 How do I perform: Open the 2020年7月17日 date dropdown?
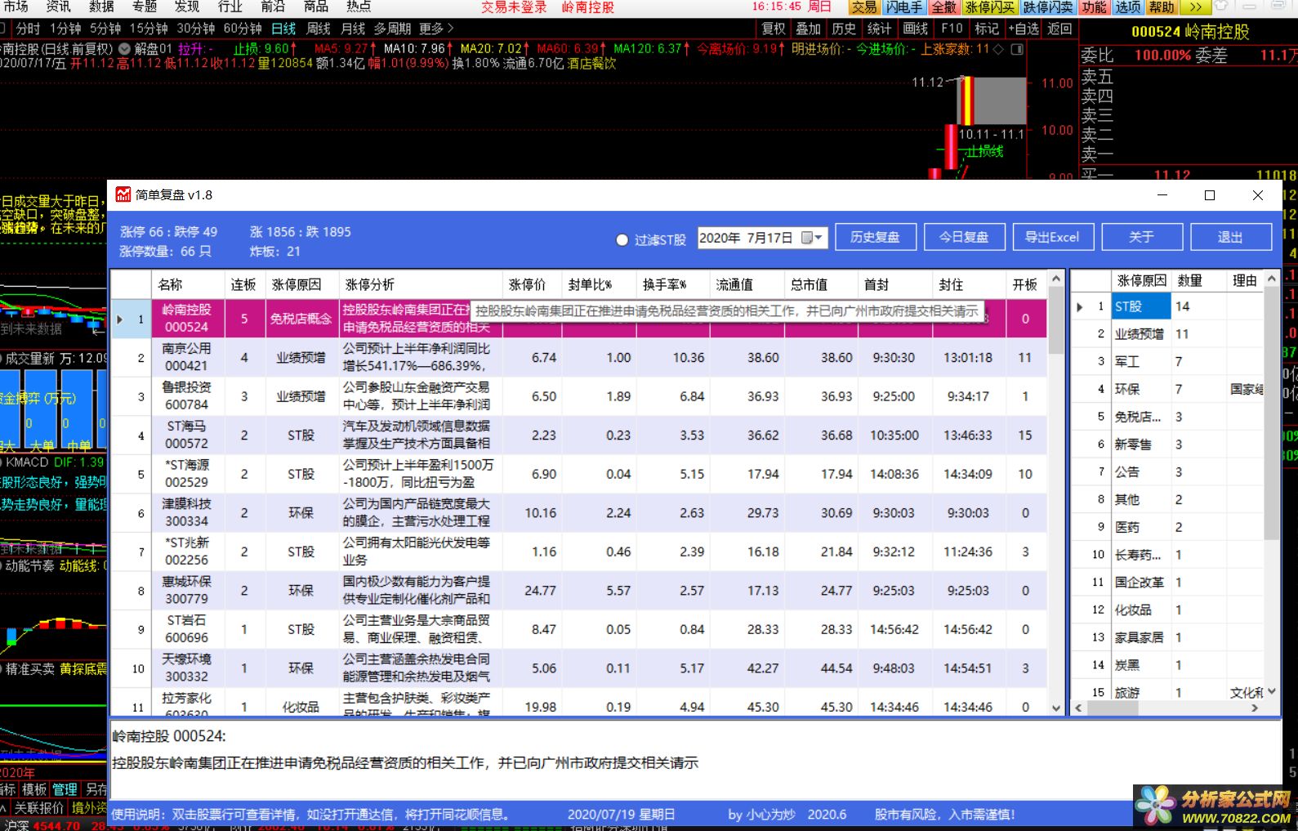click(x=819, y=238)
